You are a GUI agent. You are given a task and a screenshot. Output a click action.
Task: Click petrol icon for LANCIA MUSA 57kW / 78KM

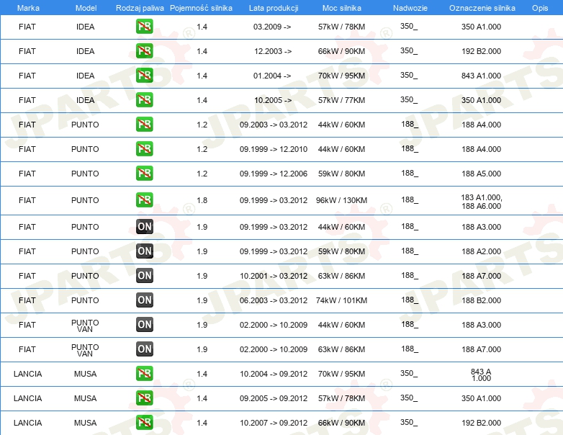click(x=144, y=398)
